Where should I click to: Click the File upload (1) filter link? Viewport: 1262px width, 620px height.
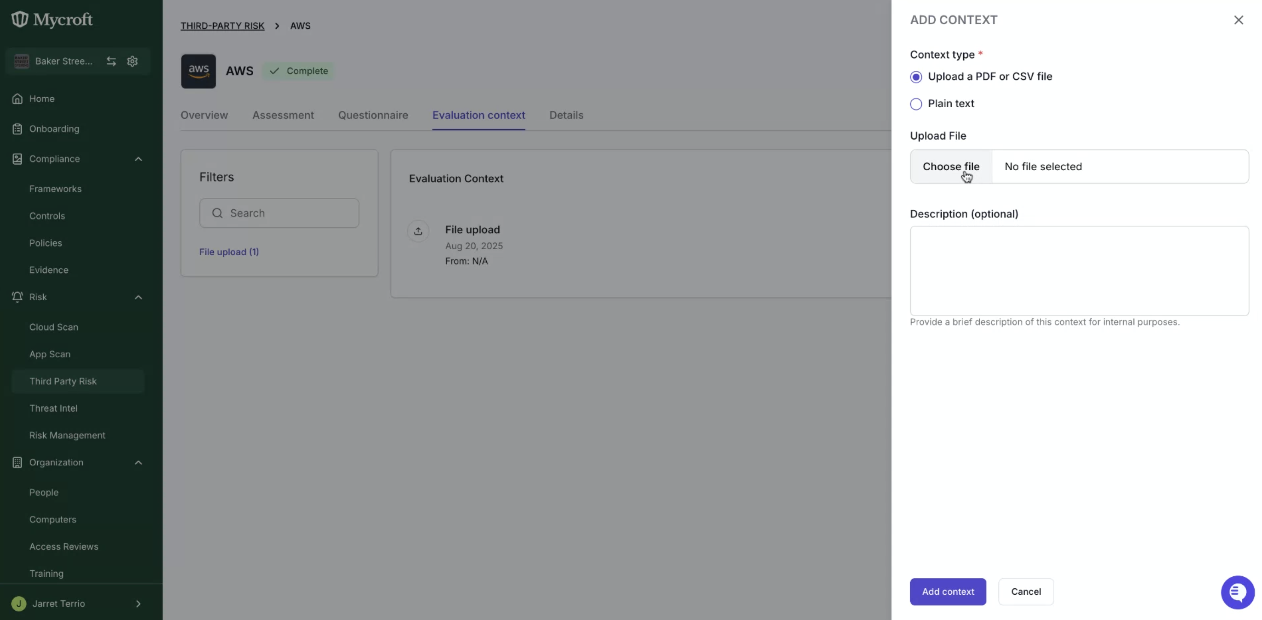[x=229, y=252]
